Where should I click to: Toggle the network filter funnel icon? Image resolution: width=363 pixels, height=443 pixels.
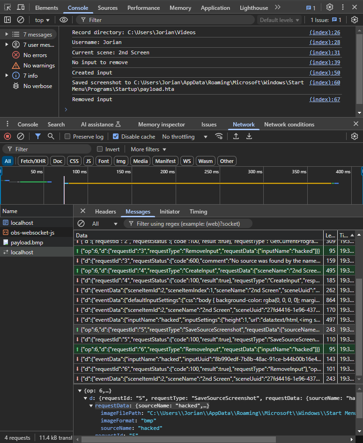[37, 136]
